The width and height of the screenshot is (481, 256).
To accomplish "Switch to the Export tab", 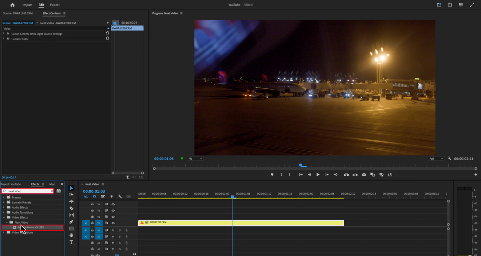I will (55, 5).
